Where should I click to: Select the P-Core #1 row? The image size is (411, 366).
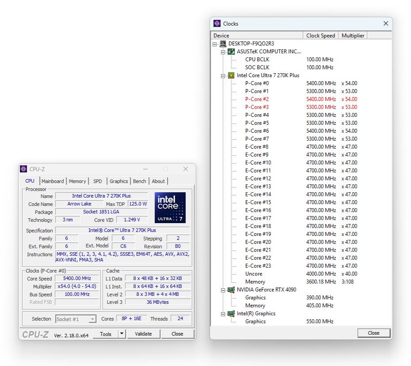pos(301,91)
